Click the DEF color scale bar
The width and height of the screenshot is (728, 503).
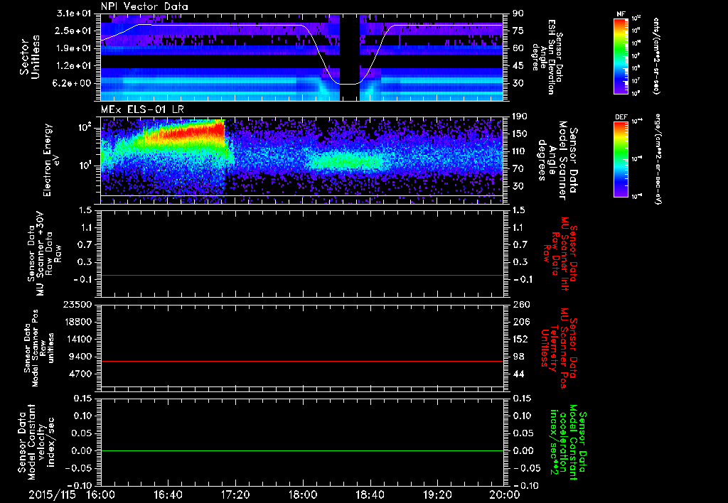pyautogui.click(x=621, y=159)
